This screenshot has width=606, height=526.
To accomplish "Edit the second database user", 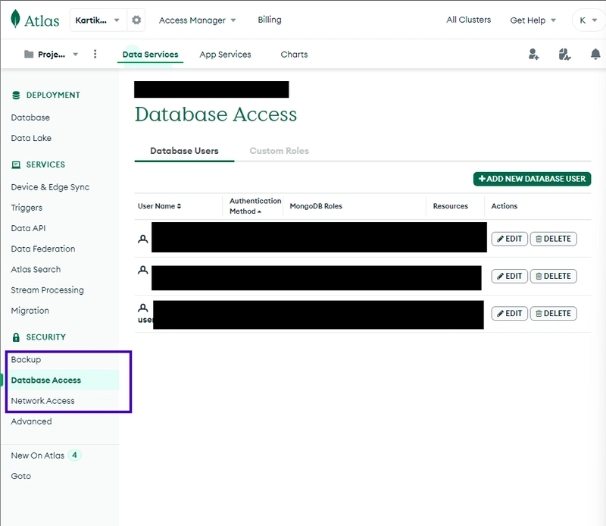I will 509,276.
